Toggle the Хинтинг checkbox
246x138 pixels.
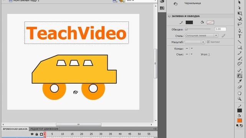tap(208, 42)
